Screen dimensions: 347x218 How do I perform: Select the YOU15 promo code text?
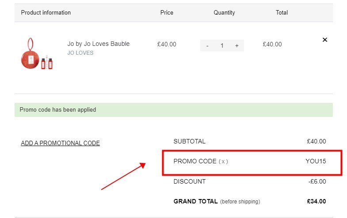(316, 161)
